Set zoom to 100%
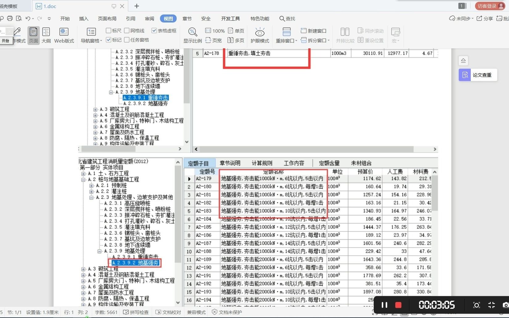 coord(215,31)
